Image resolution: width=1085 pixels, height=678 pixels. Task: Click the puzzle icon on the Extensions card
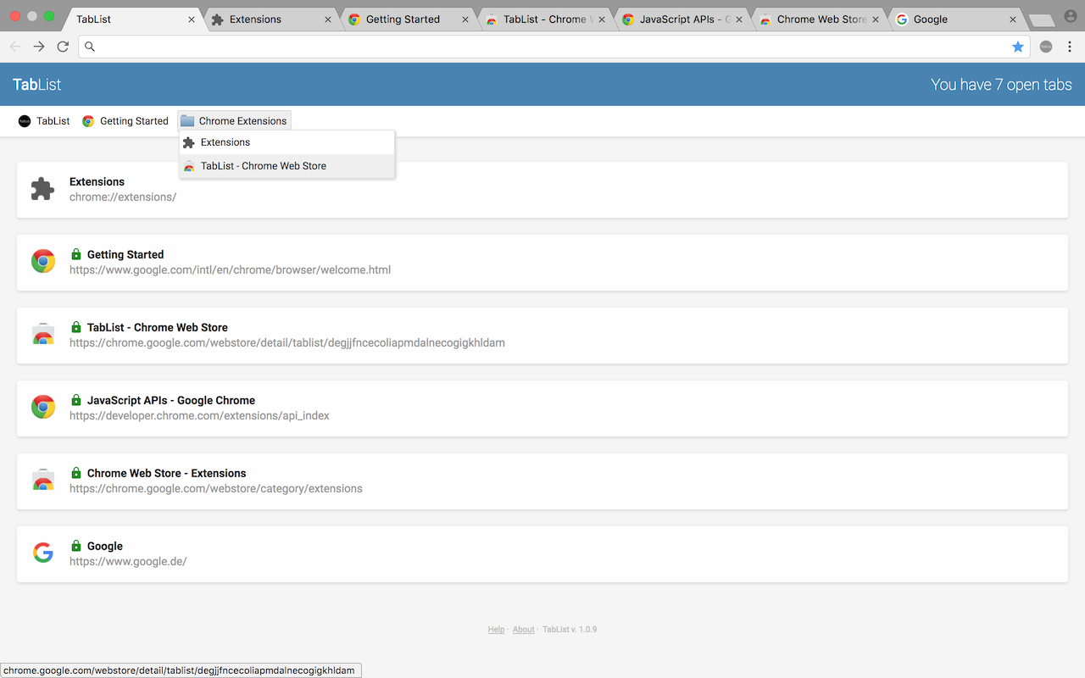[x=42, y=189]
